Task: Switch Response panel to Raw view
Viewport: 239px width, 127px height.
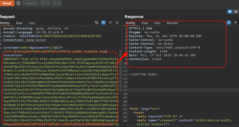Action: (x=145, y=23)
